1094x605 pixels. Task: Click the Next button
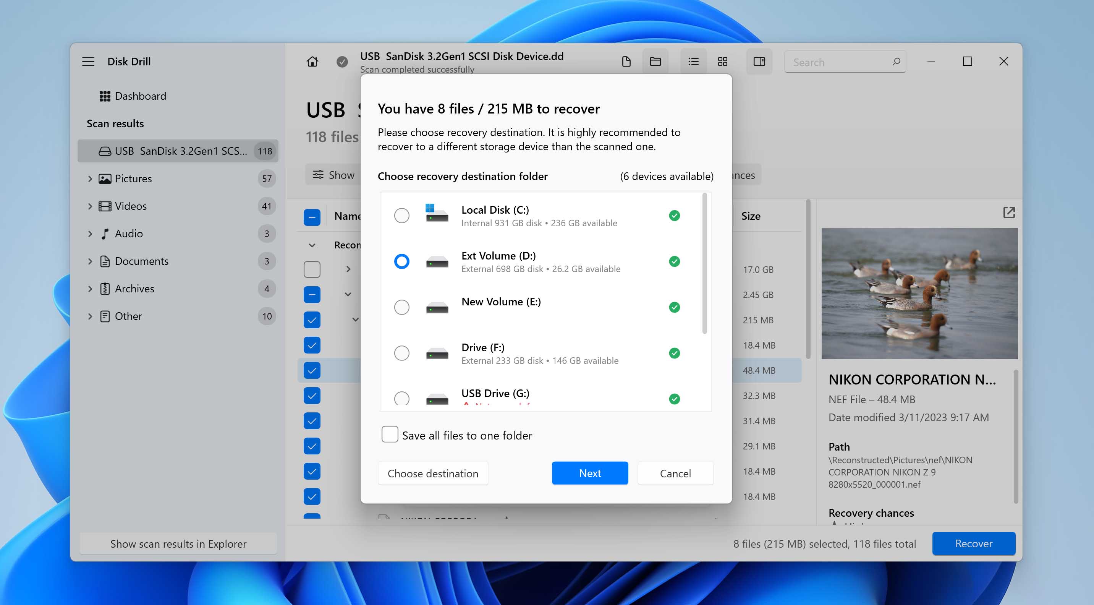click(590, 473)
